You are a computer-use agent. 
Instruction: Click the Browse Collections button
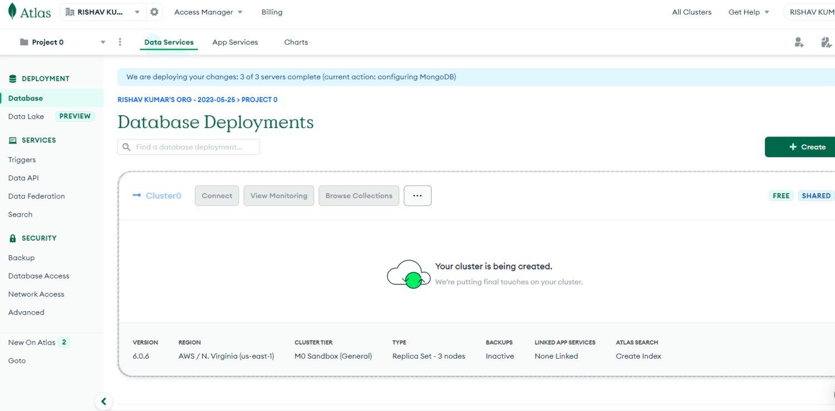point(359,195)
